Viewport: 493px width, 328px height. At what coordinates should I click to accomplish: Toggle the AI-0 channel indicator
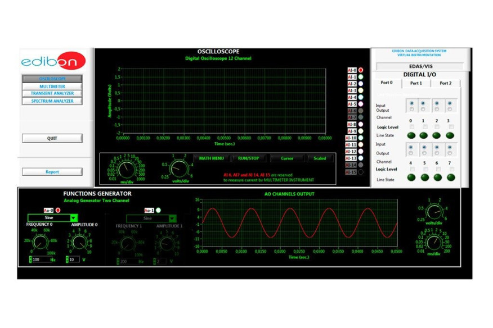click(361, 70)
